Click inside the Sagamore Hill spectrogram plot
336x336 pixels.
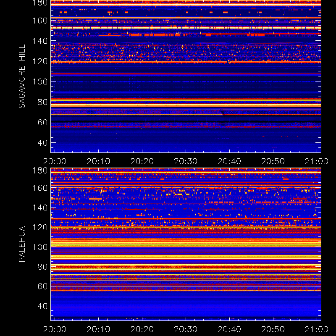coord(186,76)
